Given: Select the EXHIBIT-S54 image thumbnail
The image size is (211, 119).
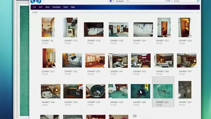Looking at the screenshot, I should pos(96,91).
